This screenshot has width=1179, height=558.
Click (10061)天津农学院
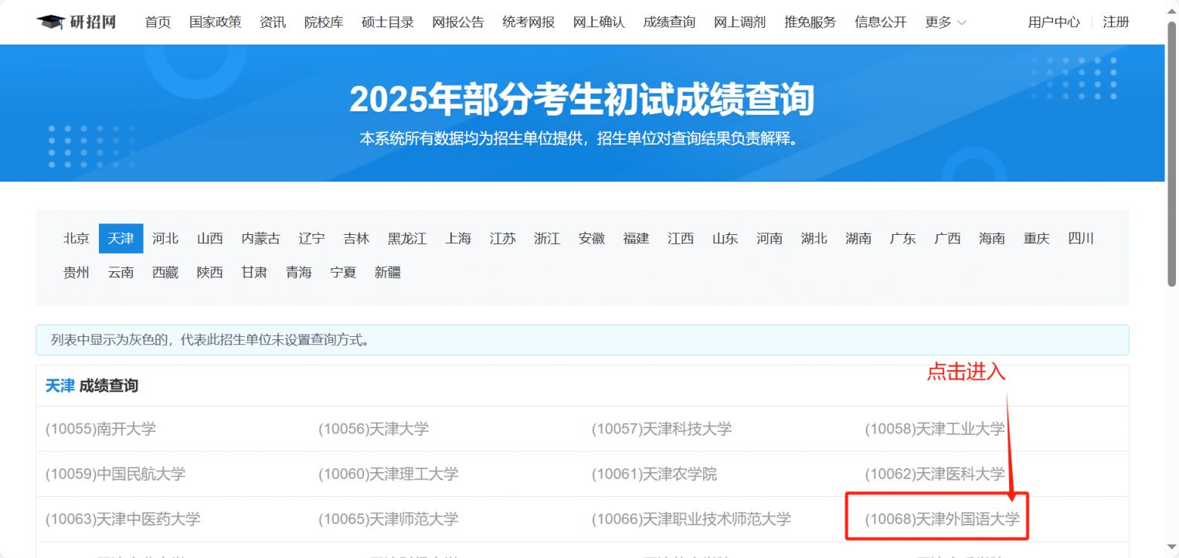(654, 474)
